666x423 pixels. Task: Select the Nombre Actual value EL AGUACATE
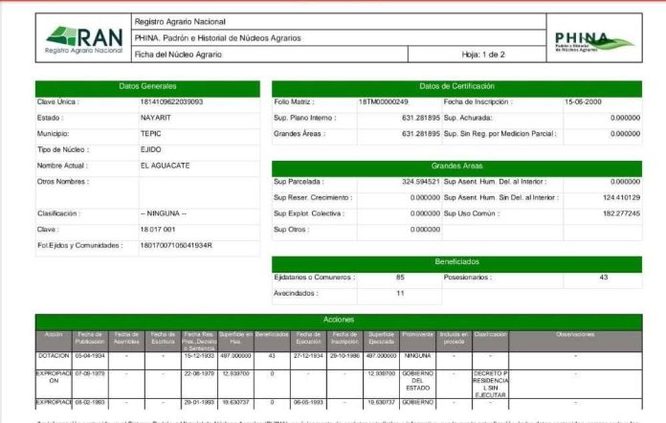(x=166, y=166)
